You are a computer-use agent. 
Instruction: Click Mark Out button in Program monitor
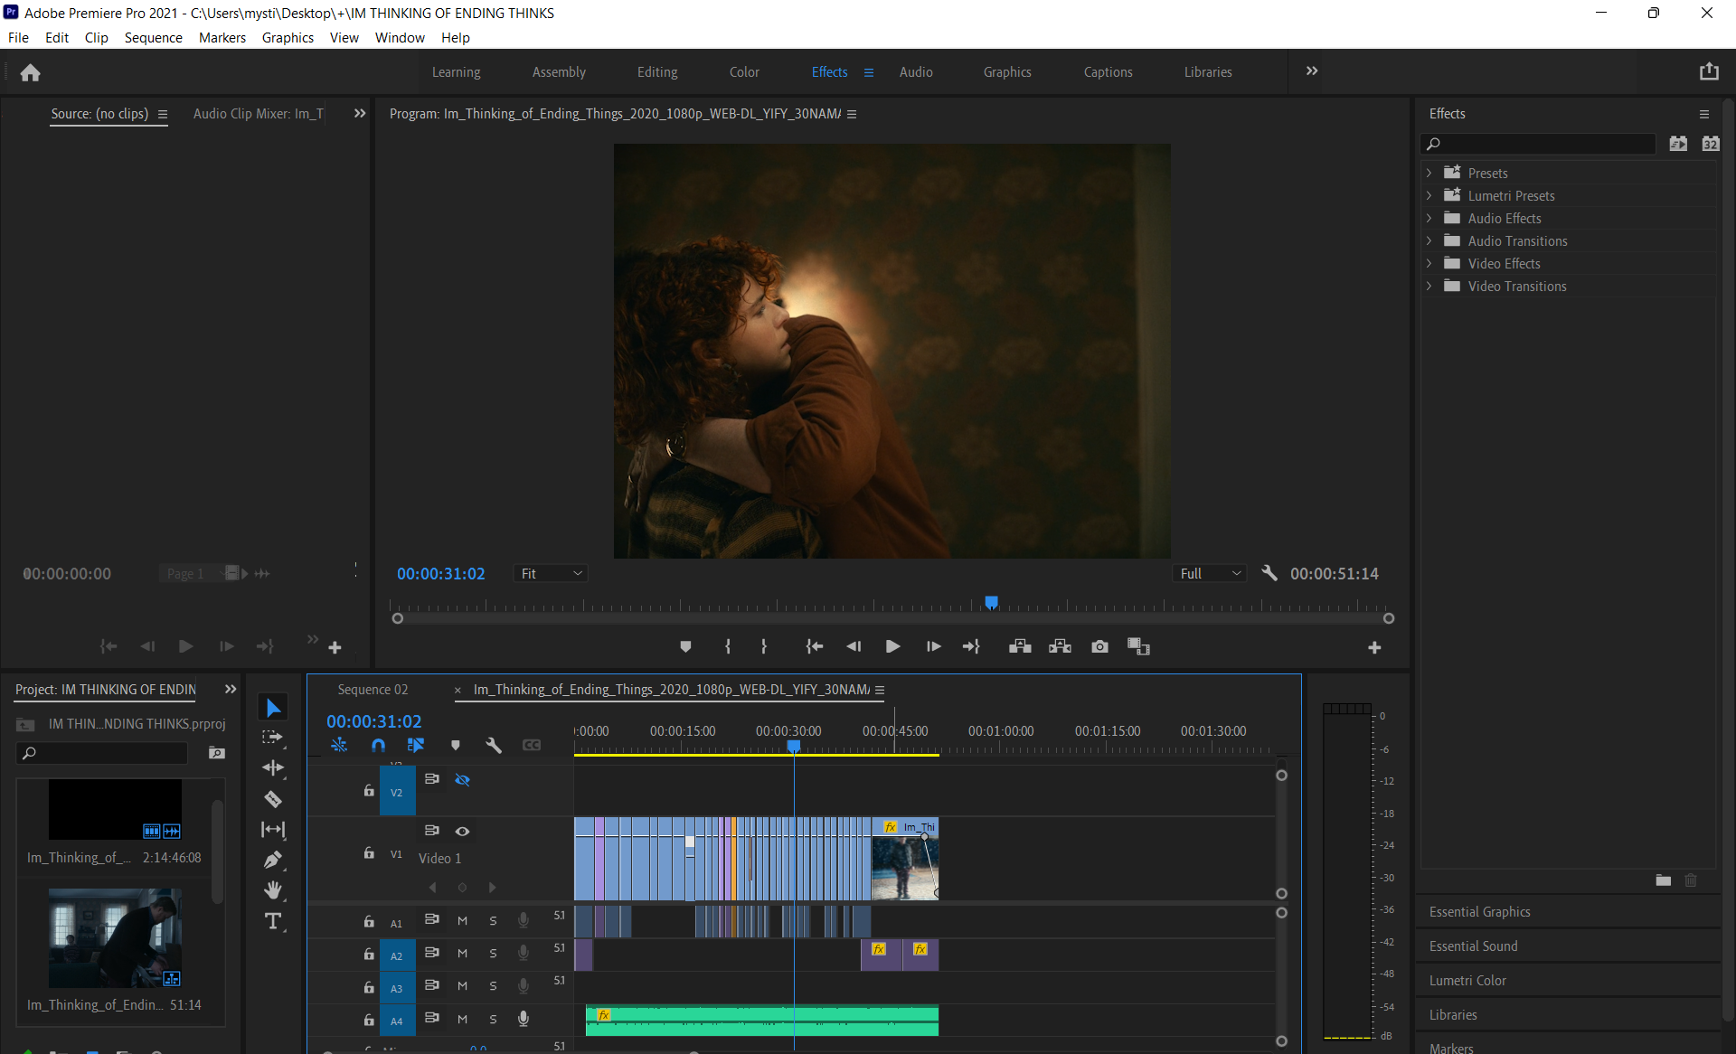coord(764,647)
